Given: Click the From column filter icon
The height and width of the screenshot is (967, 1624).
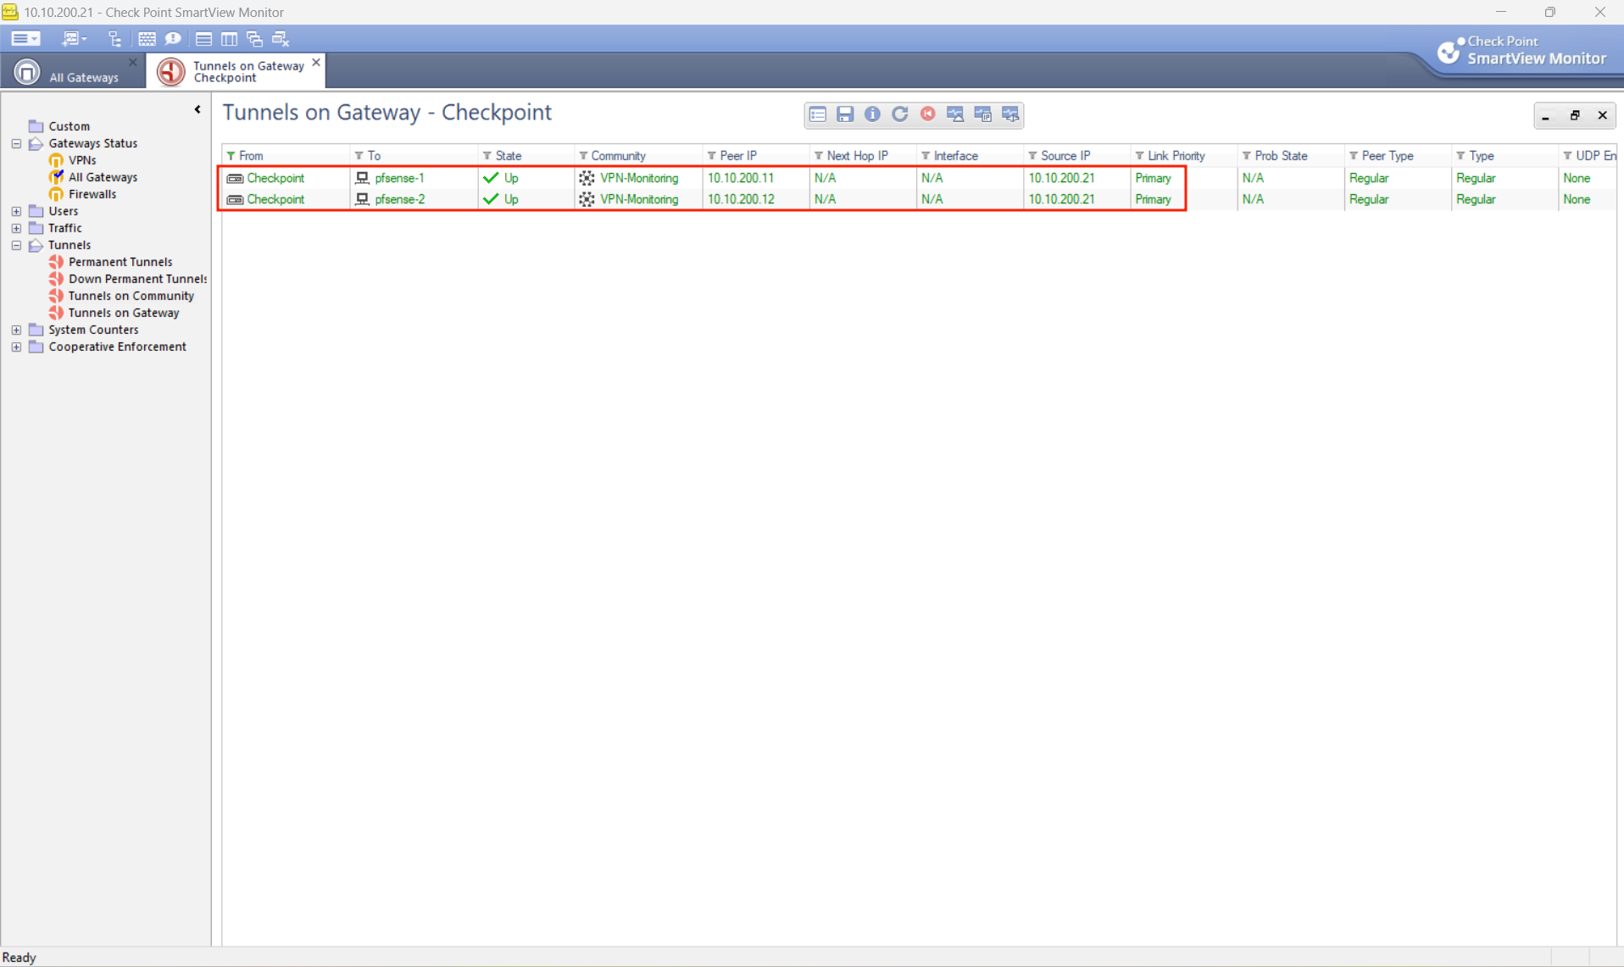Looking at the screenshot, I should click(x=231, y=156).
